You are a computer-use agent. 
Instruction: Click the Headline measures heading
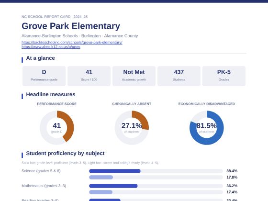[x=51, y=94]
